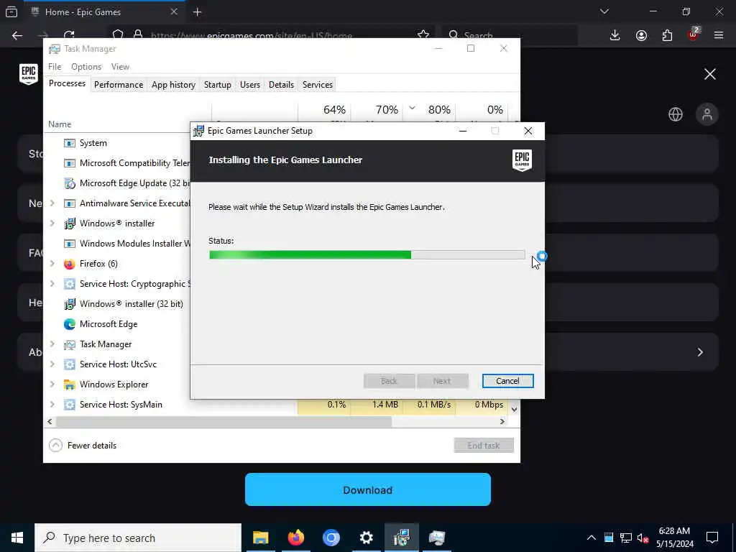Open Task Manager Options menu
The height and width of the screenshot is (552, 736).
[x=86, y=67]
